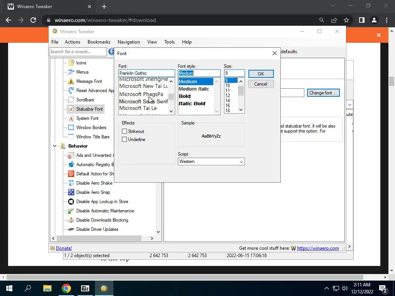Open the Tools menu
The height and width of the screenshot is (296, 395).
pos(170,42)
